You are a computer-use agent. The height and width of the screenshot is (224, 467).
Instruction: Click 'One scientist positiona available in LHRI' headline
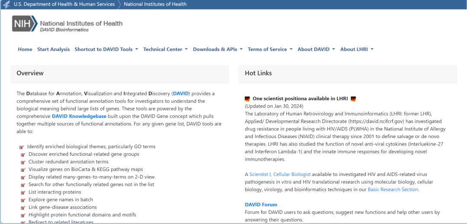point(300,99)
